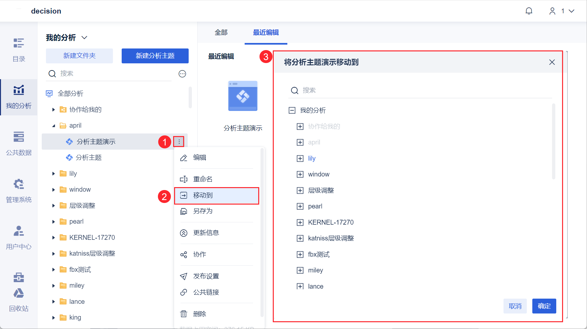Open the 我的分析 header dropdown
Viewport: 587px width, 329px height.
pos(84,37)
